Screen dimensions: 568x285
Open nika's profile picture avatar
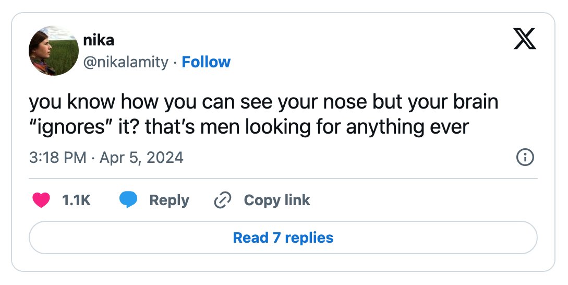[x=54, y=51]
